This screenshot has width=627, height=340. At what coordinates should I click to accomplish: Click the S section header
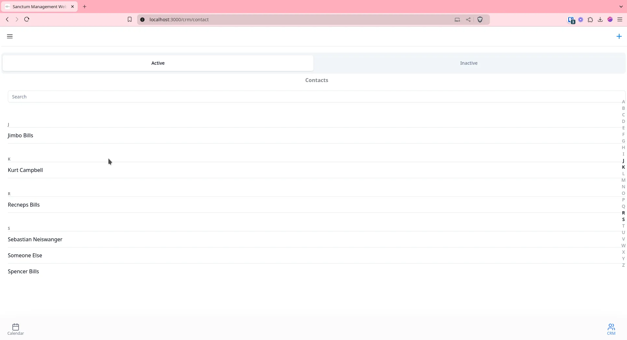[9, 228]
